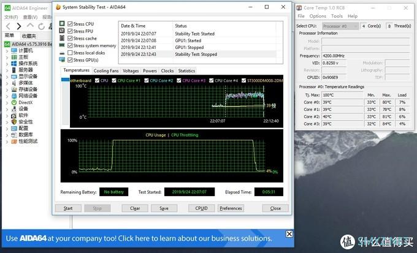Image resolution: width=417 pixels, height=253 pixels.
Task: Switch to the Cooling Fans tab
Action: [106, 70]
